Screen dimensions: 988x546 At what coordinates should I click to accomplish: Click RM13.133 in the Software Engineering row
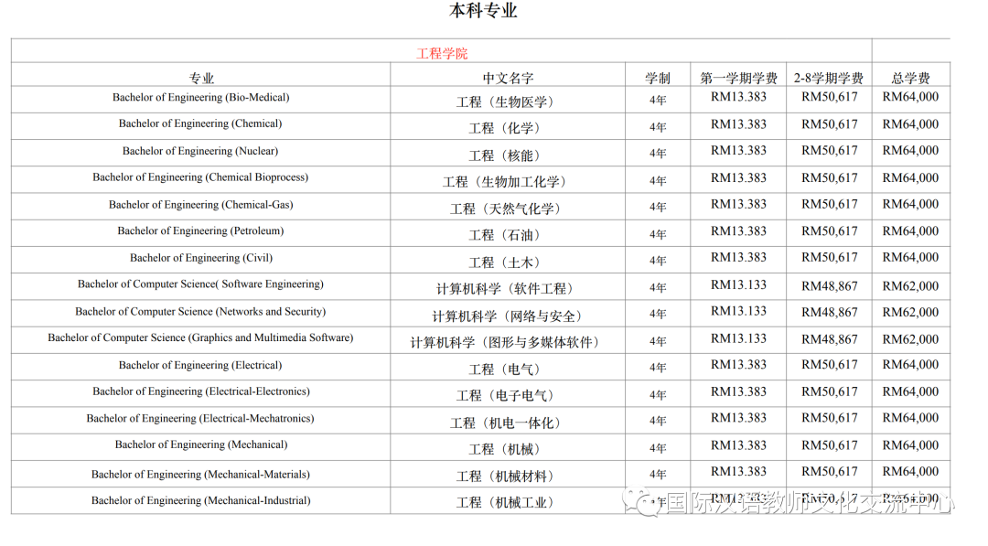click(738, 285)
